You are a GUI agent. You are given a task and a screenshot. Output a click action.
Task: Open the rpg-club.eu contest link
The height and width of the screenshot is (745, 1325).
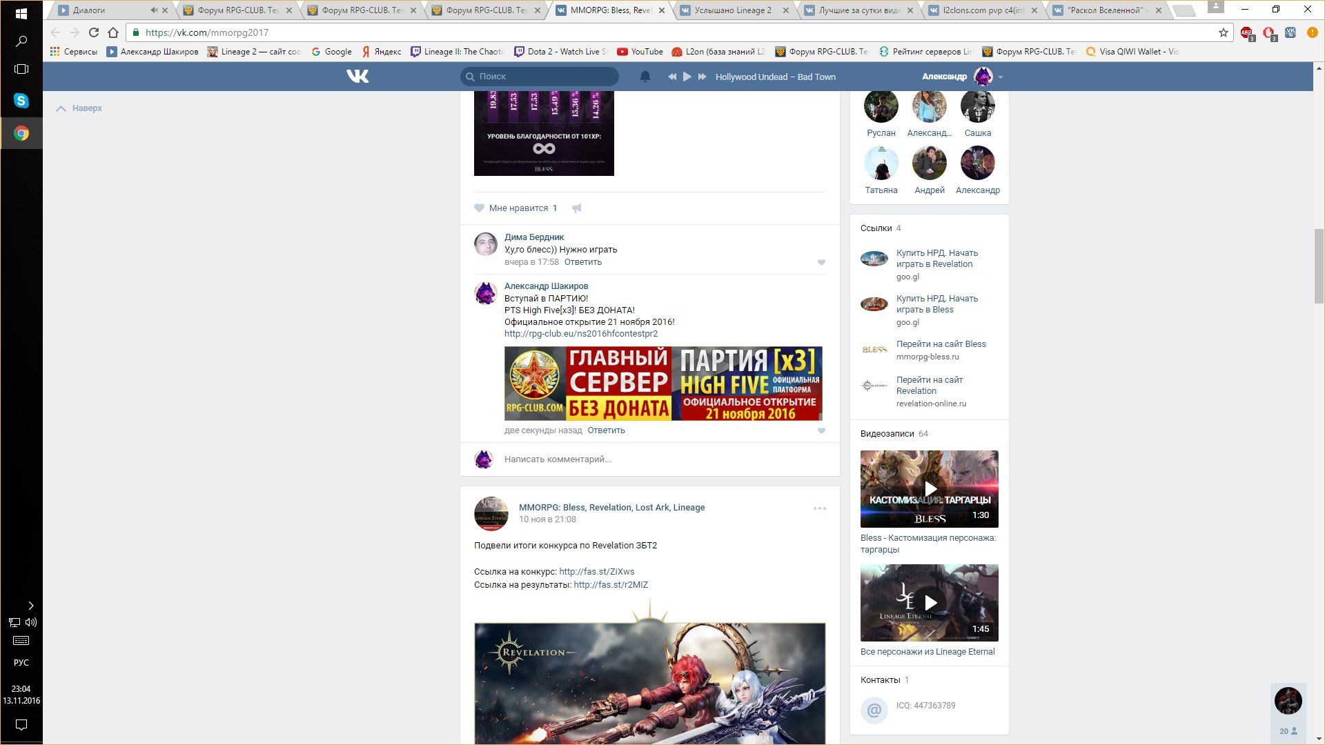[x=580, y=334]
